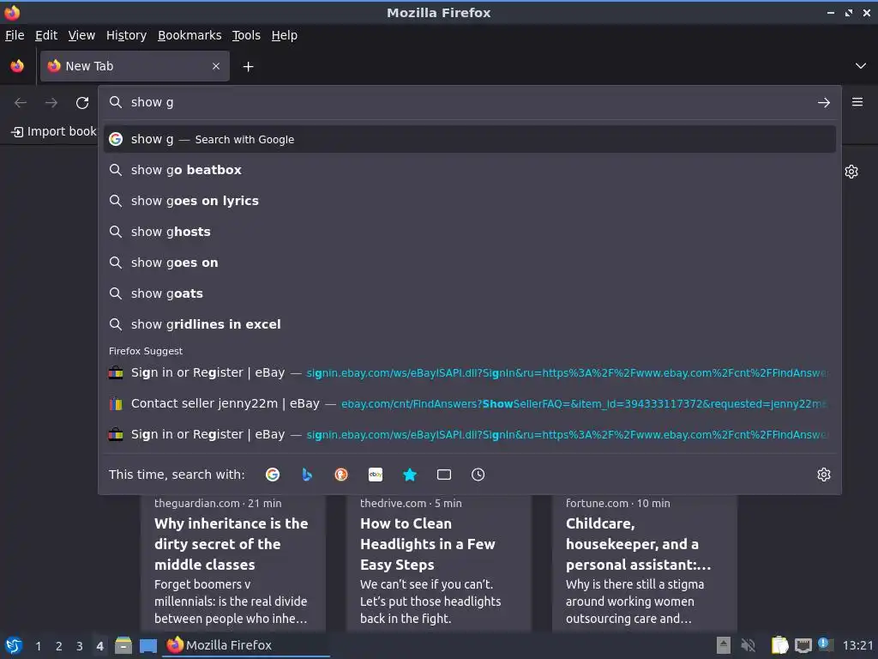Viewport: 878px width, 659px height.
Task: Click the 13:21 clock in taskbar
Action: pos(857,645)
